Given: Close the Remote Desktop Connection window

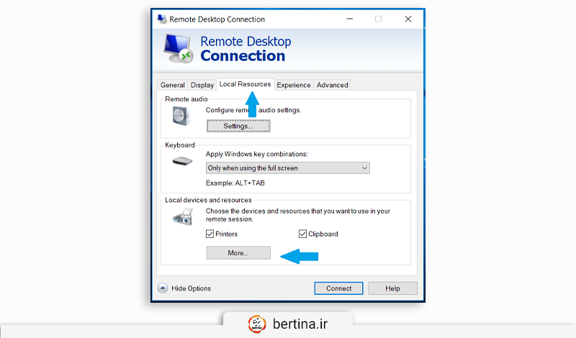Looking at the screenshot, I should pos(408,19).
